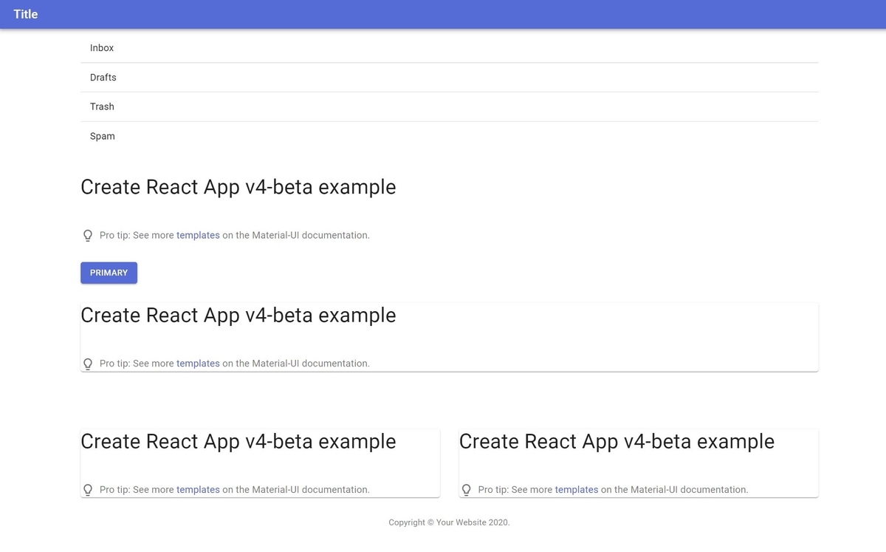Click the heading directly below the Spam item
886x552 pixels.
pos(238,187)
